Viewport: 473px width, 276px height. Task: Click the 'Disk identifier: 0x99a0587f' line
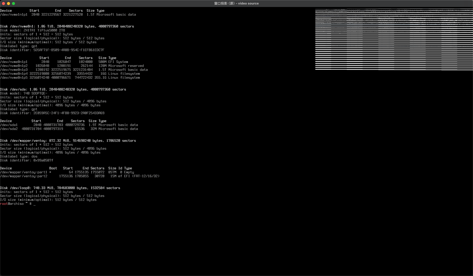coord(26,161)
